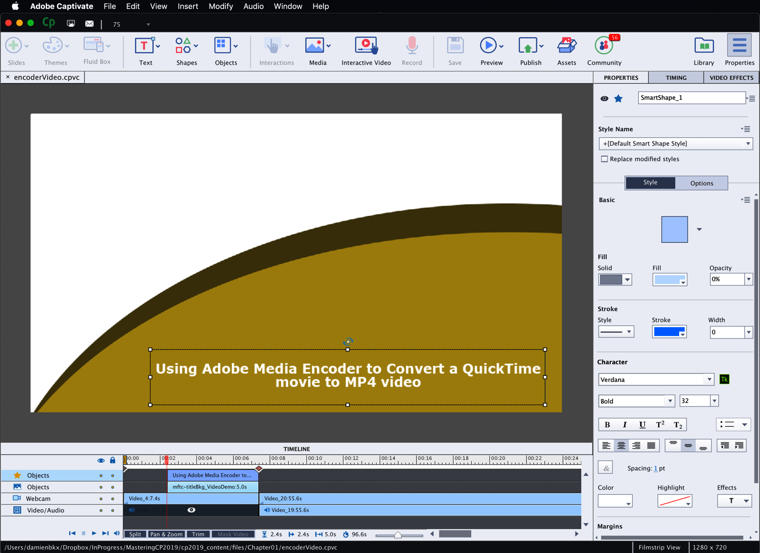Italicize the selected text
This screenshot has width=760, height=553.
[624, 425]
